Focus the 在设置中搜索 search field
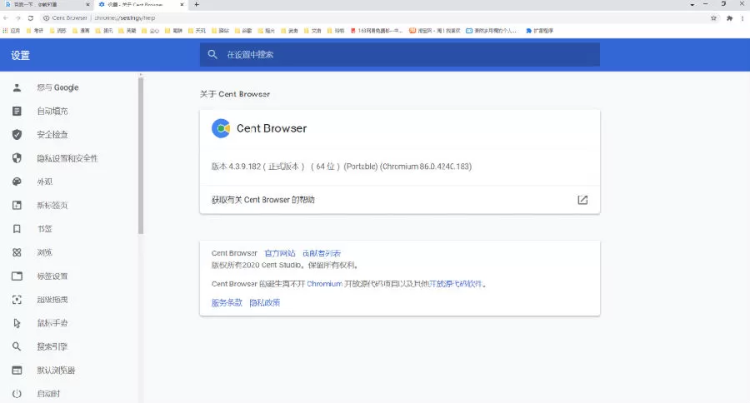The image size is (750, 403). pos(400,54)
